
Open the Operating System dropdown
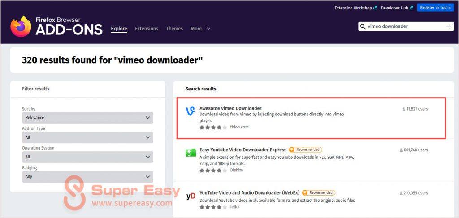click(87, 157)
